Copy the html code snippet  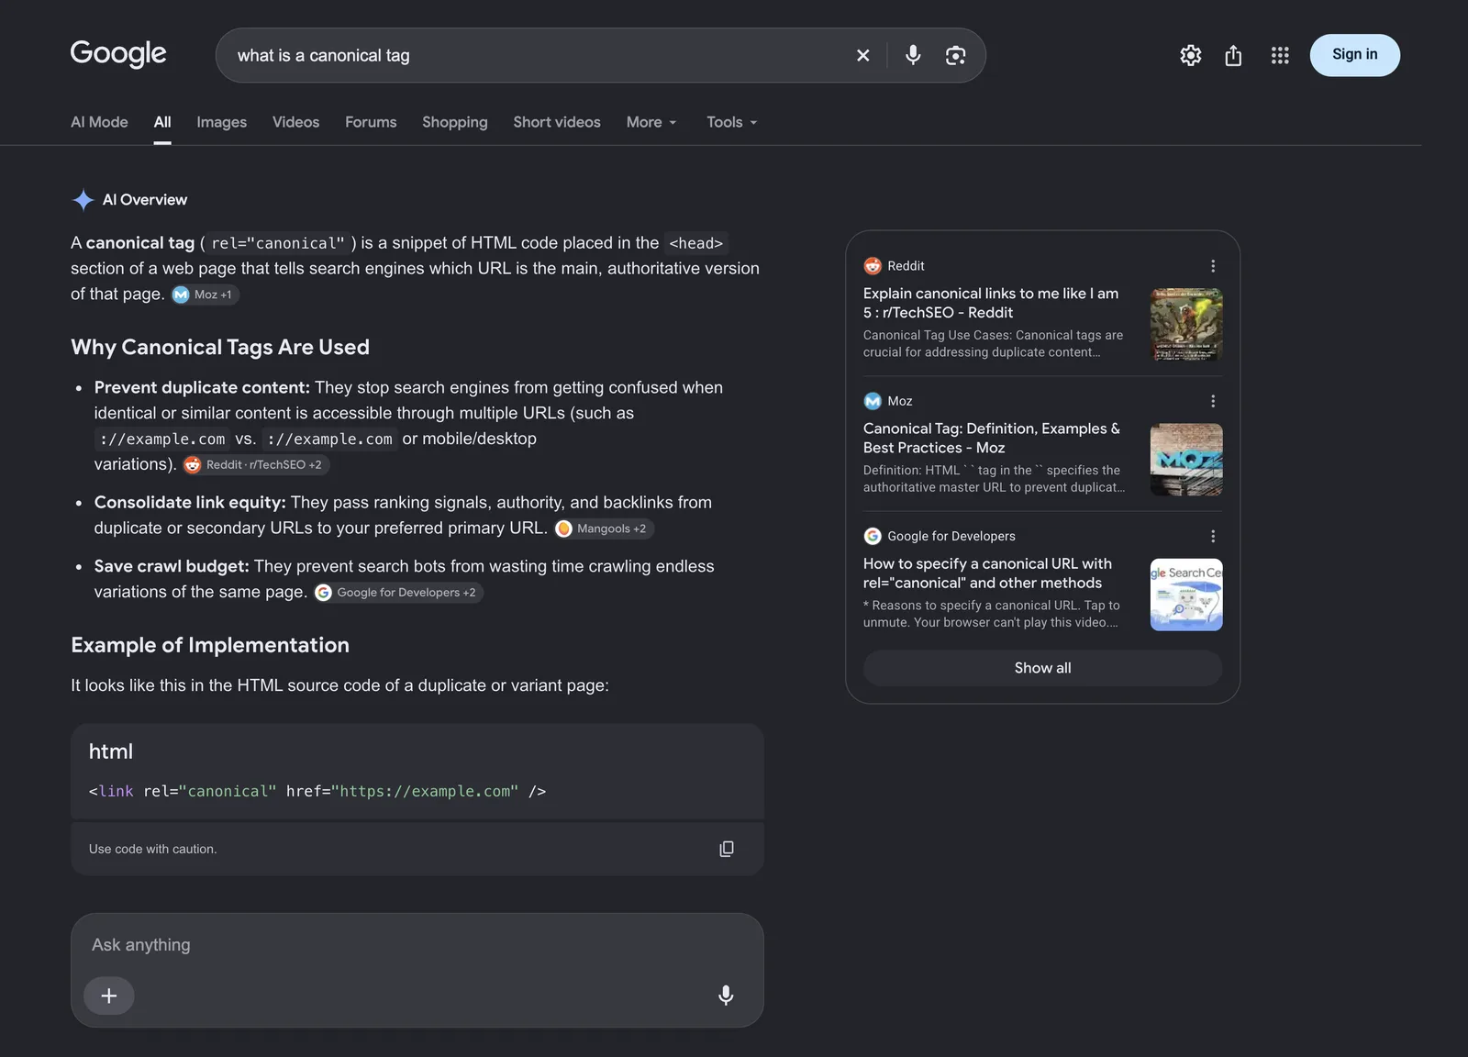tap(727, 849)
